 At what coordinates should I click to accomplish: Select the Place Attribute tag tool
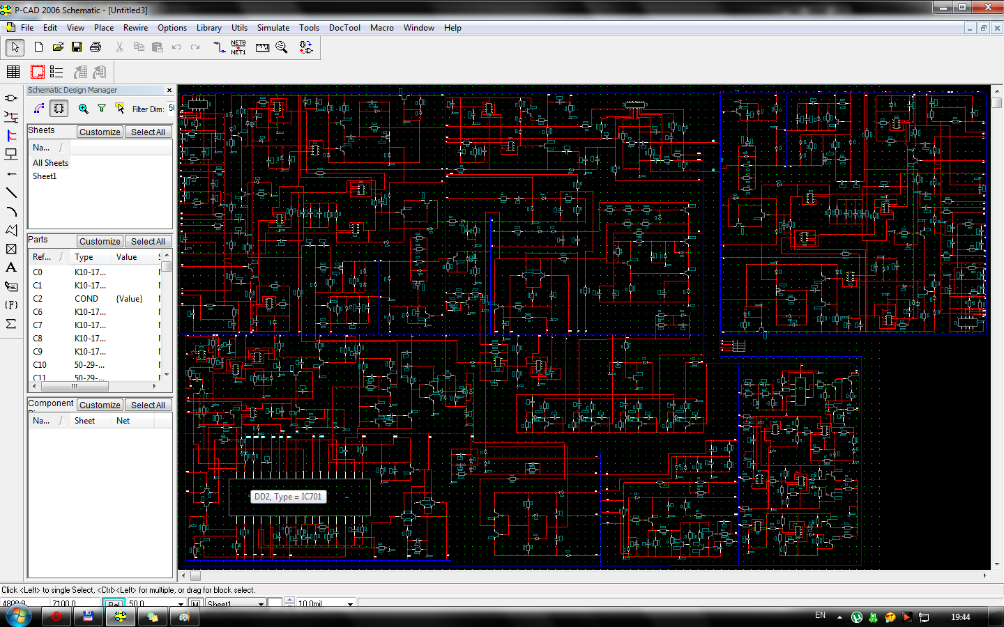coord(11,286)
